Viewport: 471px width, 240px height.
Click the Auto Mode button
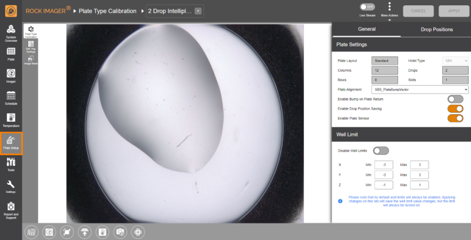pos(31,232)
